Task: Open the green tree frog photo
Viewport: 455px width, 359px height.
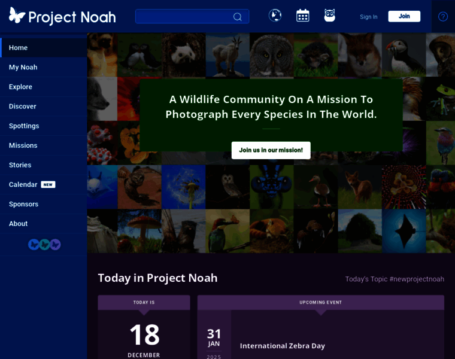Action: [441, 99]
